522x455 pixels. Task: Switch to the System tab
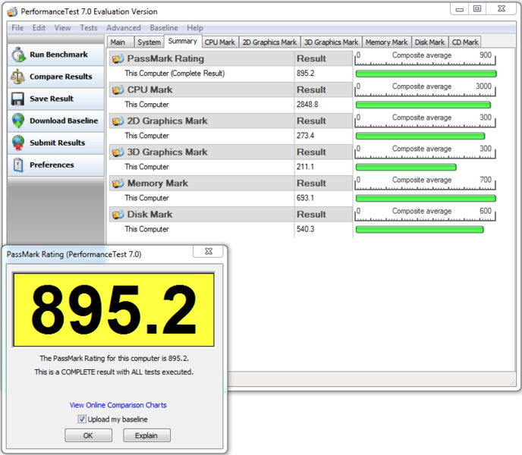coord(149,42)
